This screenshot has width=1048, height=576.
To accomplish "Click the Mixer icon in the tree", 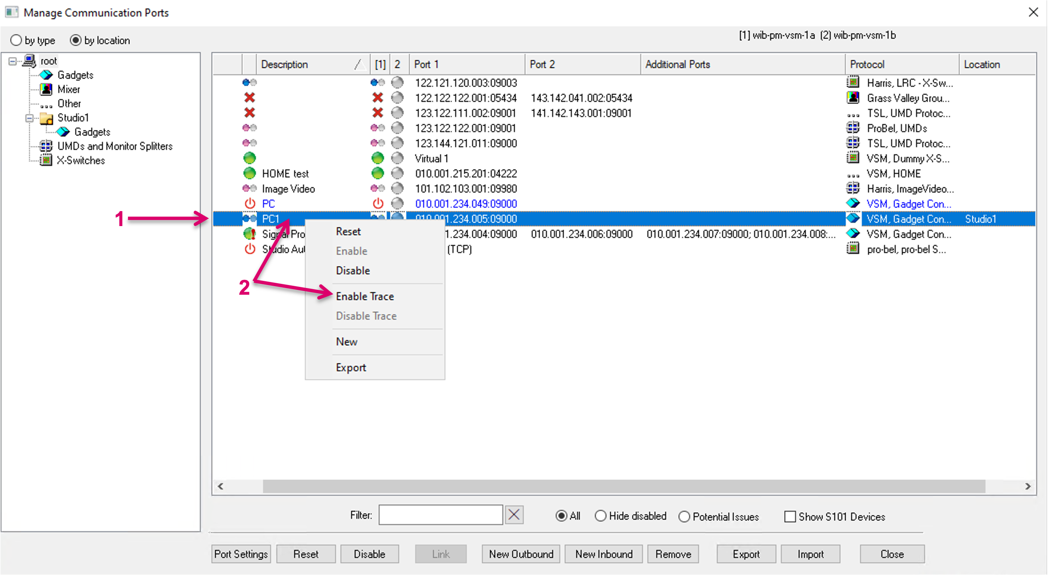I will (x=46, y=89).
